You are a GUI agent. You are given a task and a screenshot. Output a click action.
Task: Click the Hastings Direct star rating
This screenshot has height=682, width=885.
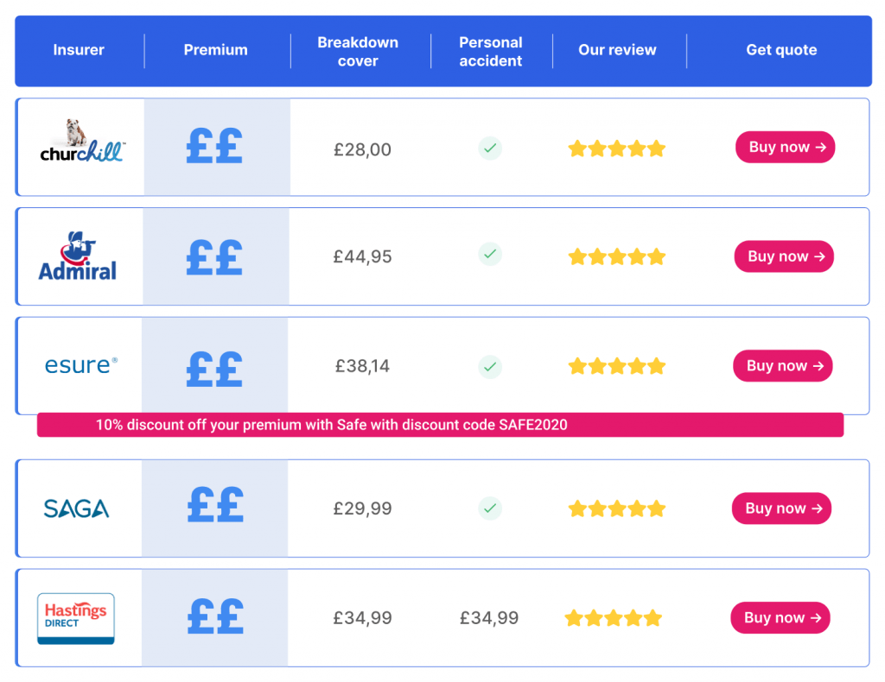tap(613, 618)
